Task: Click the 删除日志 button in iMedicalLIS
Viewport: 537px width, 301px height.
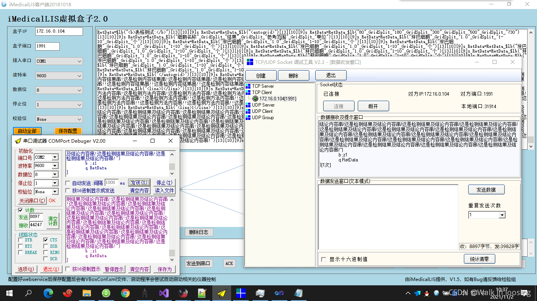Action: [x=199, y=232]
